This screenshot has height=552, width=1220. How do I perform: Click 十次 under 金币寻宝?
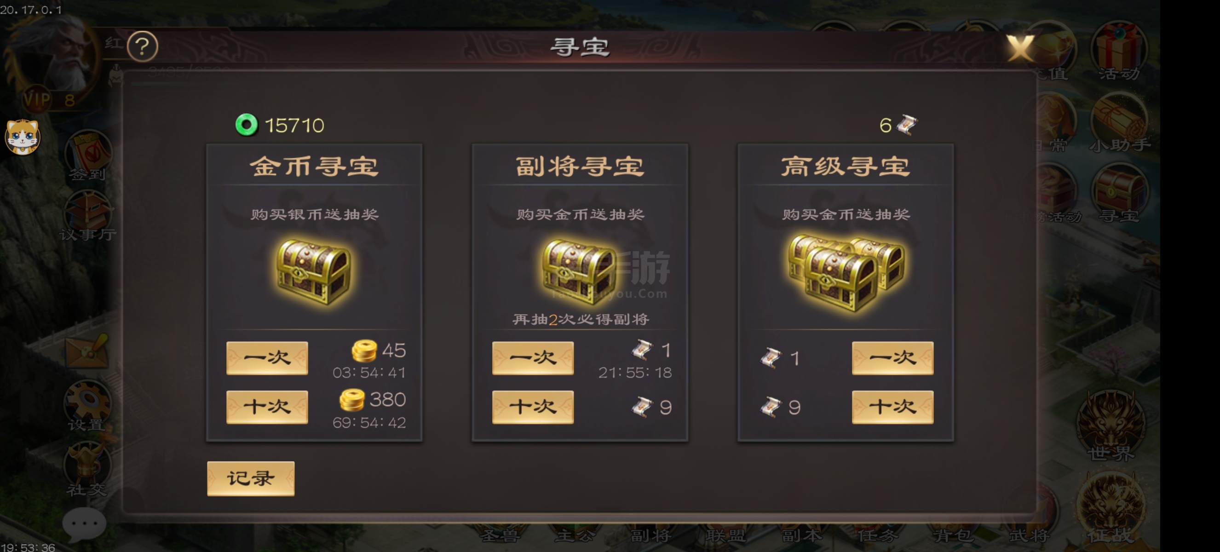click(x=267, y=407)
